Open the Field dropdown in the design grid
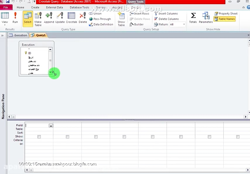 pos(51,126)
